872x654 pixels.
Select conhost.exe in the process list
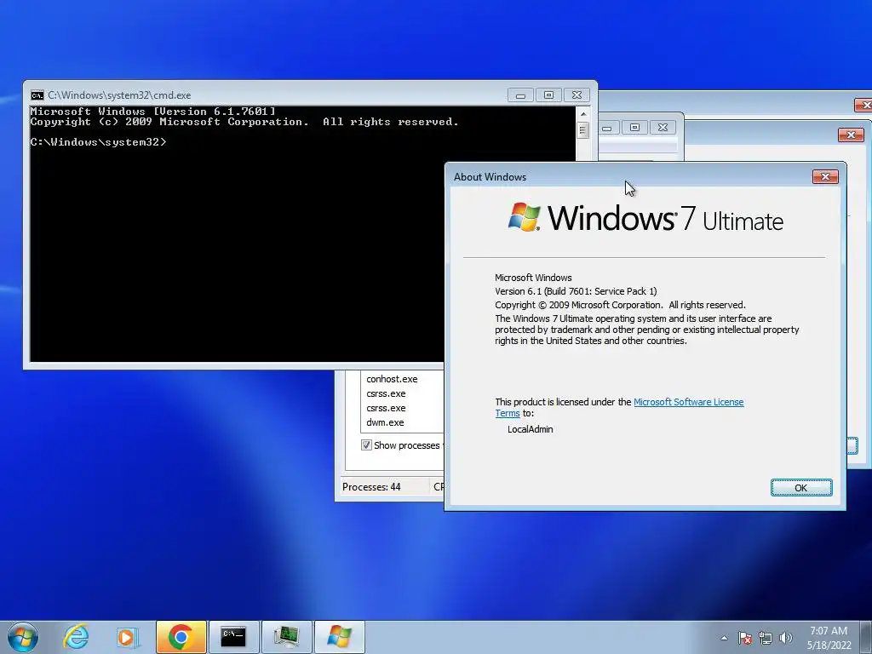[392, 379]
